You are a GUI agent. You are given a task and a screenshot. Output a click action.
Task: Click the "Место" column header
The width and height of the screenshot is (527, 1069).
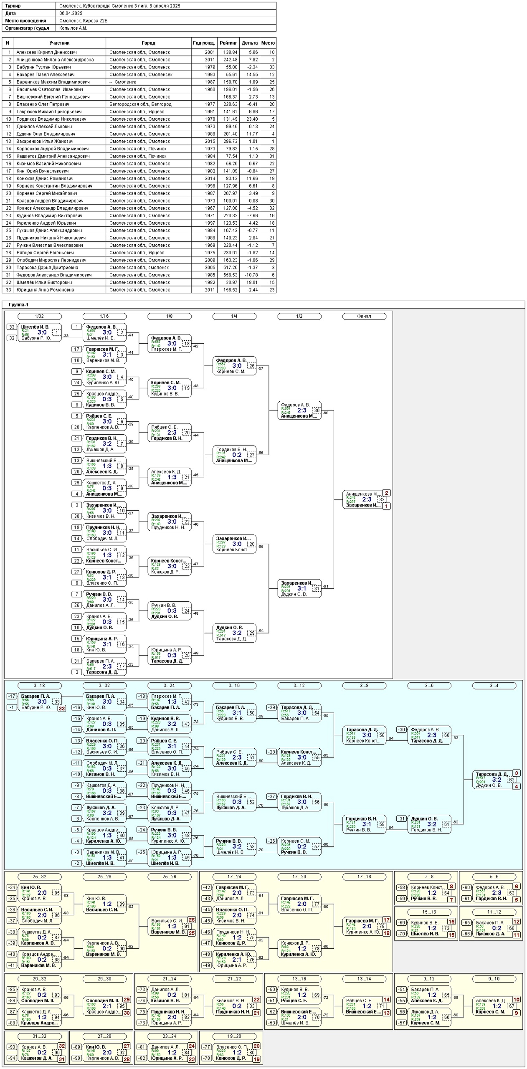click(268, 43)
